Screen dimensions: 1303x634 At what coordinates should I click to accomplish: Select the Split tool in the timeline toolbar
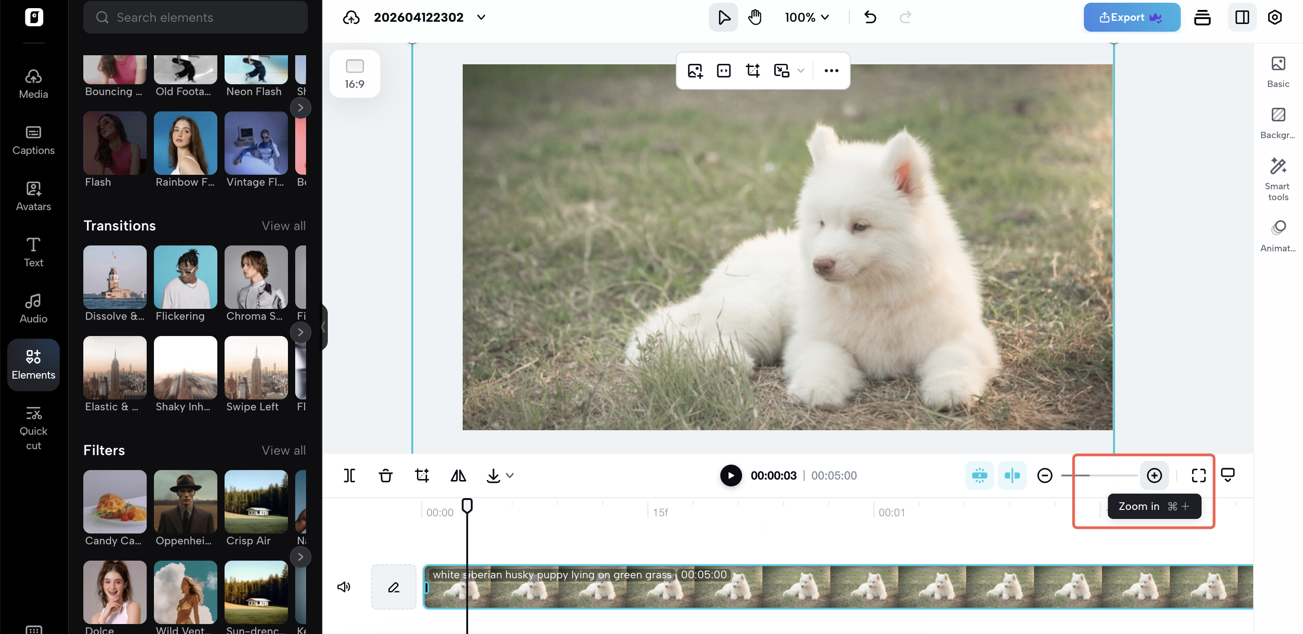tap(350, 475)
